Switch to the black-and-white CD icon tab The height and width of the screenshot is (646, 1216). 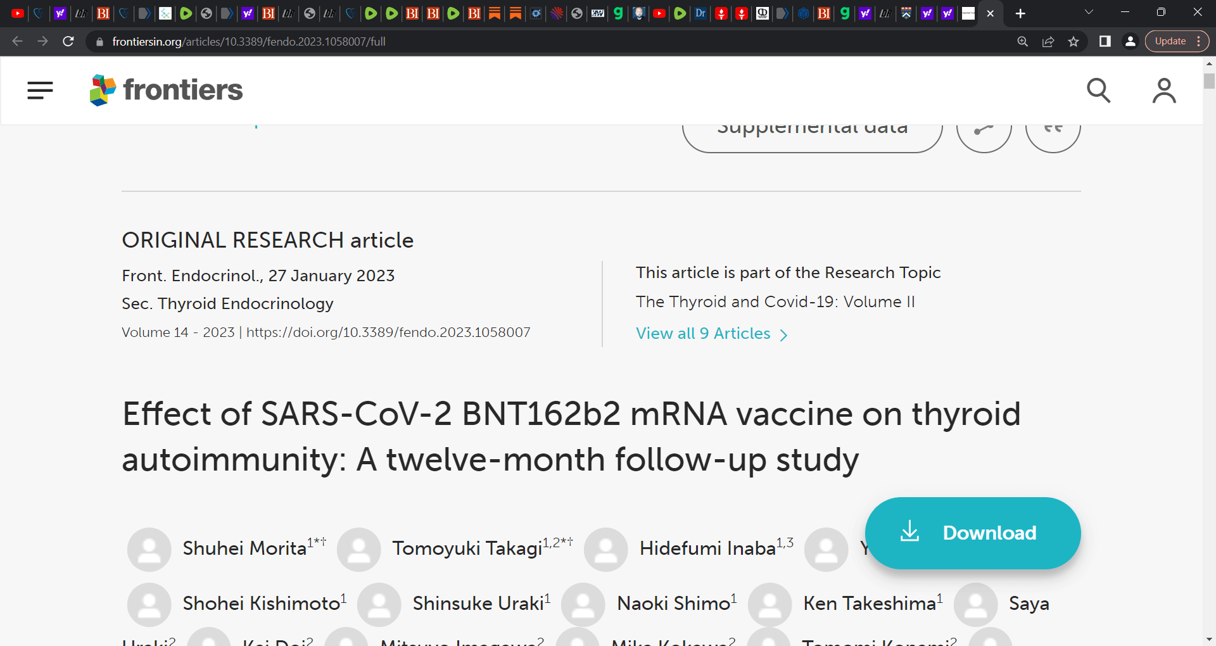[x=763, y=13]
